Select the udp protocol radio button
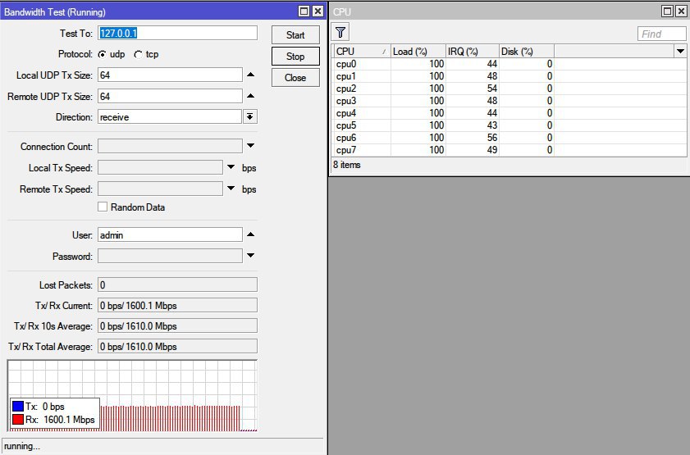 [x=102, y=54]
